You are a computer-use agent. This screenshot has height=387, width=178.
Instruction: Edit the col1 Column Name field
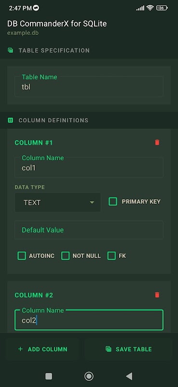point(89,167)
